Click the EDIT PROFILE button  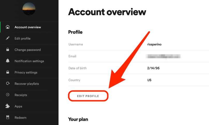coord(88,96)
